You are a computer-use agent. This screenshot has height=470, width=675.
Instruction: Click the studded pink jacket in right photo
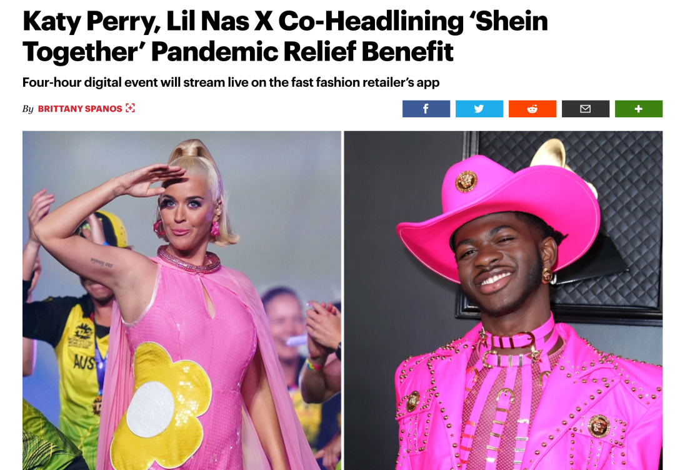(x=529, y=400)
